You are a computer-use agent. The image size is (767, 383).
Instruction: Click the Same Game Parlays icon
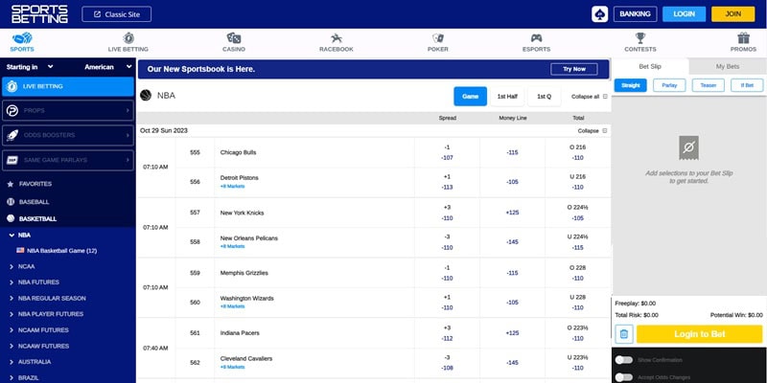point(12,160)
